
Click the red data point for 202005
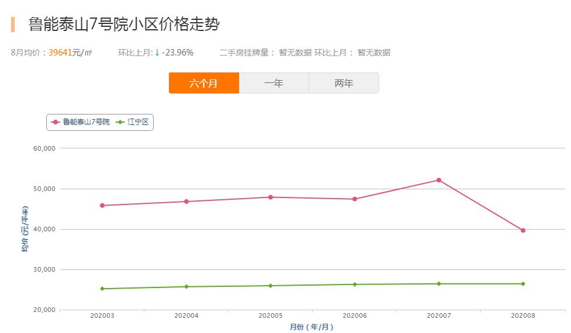271,197
